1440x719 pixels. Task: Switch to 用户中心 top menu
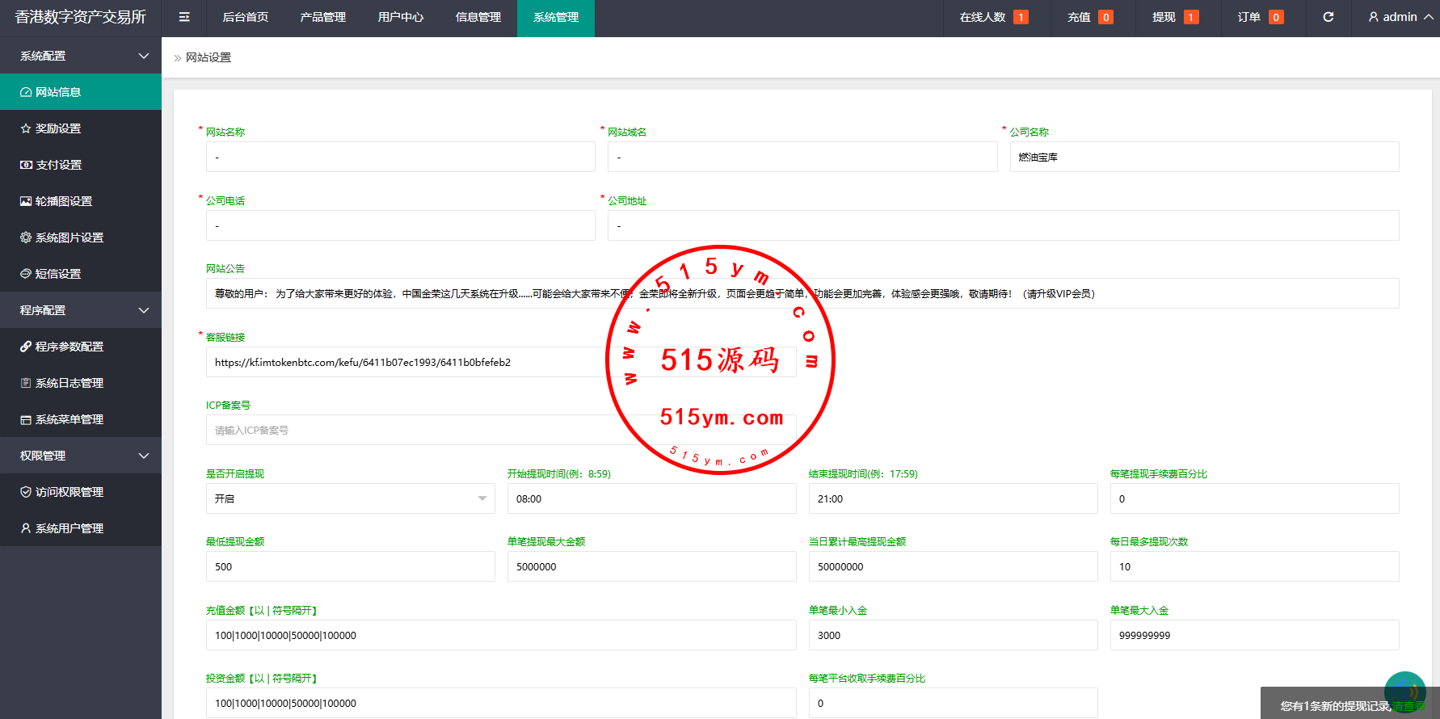click(x=401, y=17)
